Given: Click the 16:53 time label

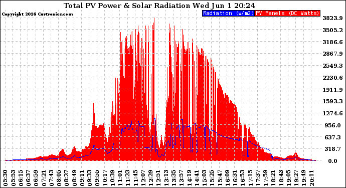Looking at the screenshot, I should coord(242,178).
